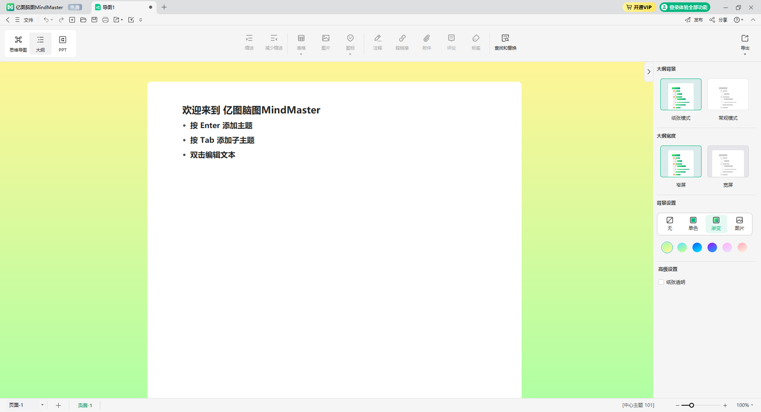The image size is (761, 412).
Task: Switch to 大纲 outline view
Action: (x=40, y=44)
